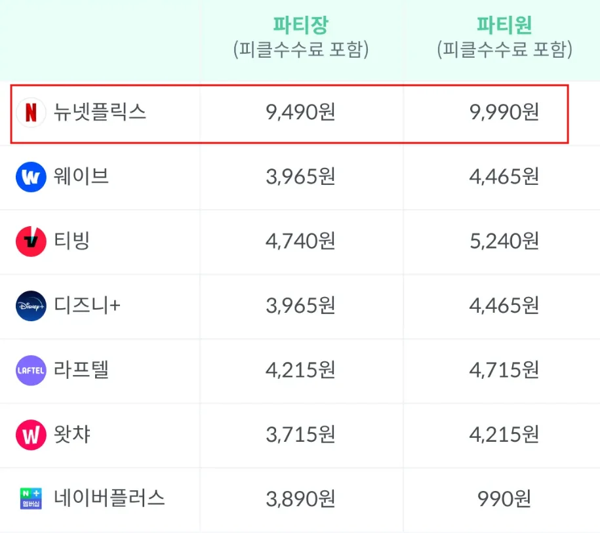Click the purple Laftel logo icon
The width and height of the screenshot is (600, 533).
31,370
